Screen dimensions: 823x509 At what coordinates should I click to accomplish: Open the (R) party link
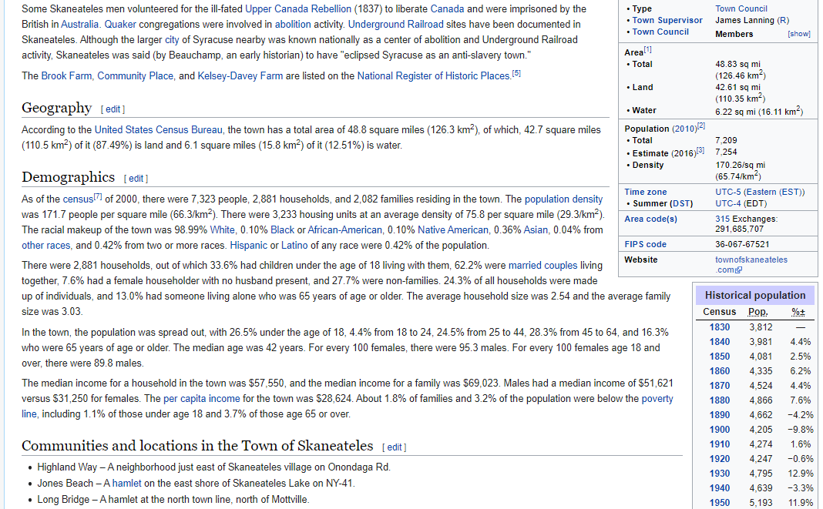(783, 20)
